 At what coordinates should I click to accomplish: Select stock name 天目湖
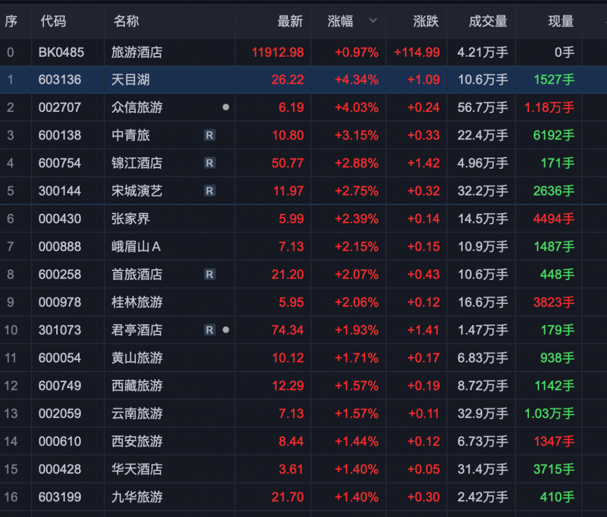130,80
